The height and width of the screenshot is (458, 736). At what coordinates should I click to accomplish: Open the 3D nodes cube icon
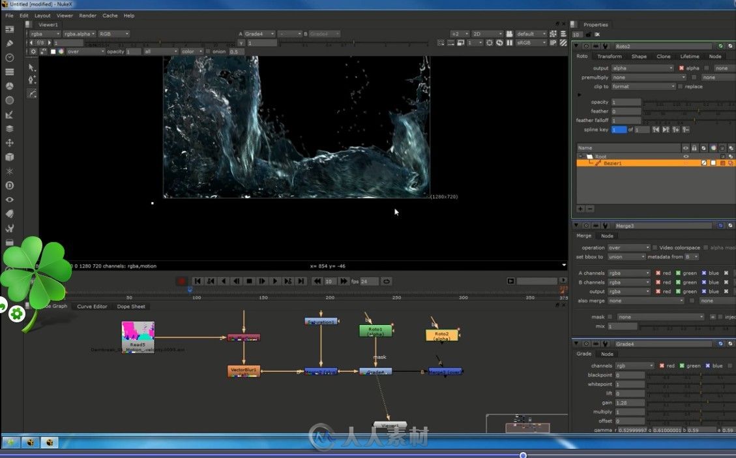click(x=10, y=157)
